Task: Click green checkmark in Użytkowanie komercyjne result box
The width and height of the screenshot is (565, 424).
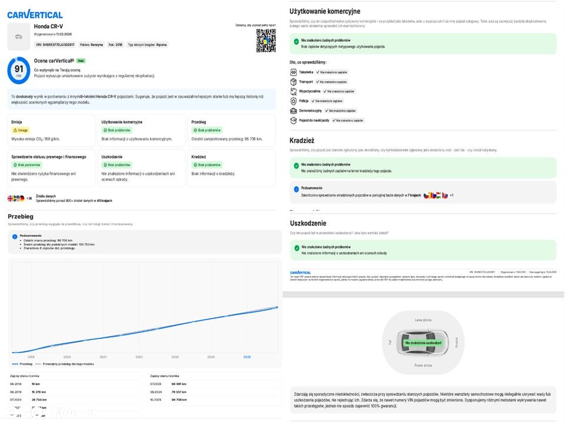Action: tap(296, 41)
